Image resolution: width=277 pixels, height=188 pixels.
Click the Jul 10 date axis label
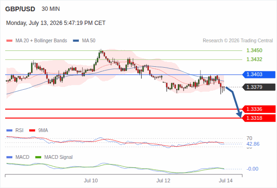point(91,180)
